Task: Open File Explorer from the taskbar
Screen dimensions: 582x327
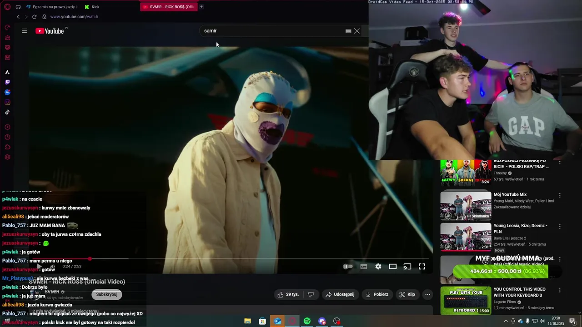Action: tap(247, 321)
